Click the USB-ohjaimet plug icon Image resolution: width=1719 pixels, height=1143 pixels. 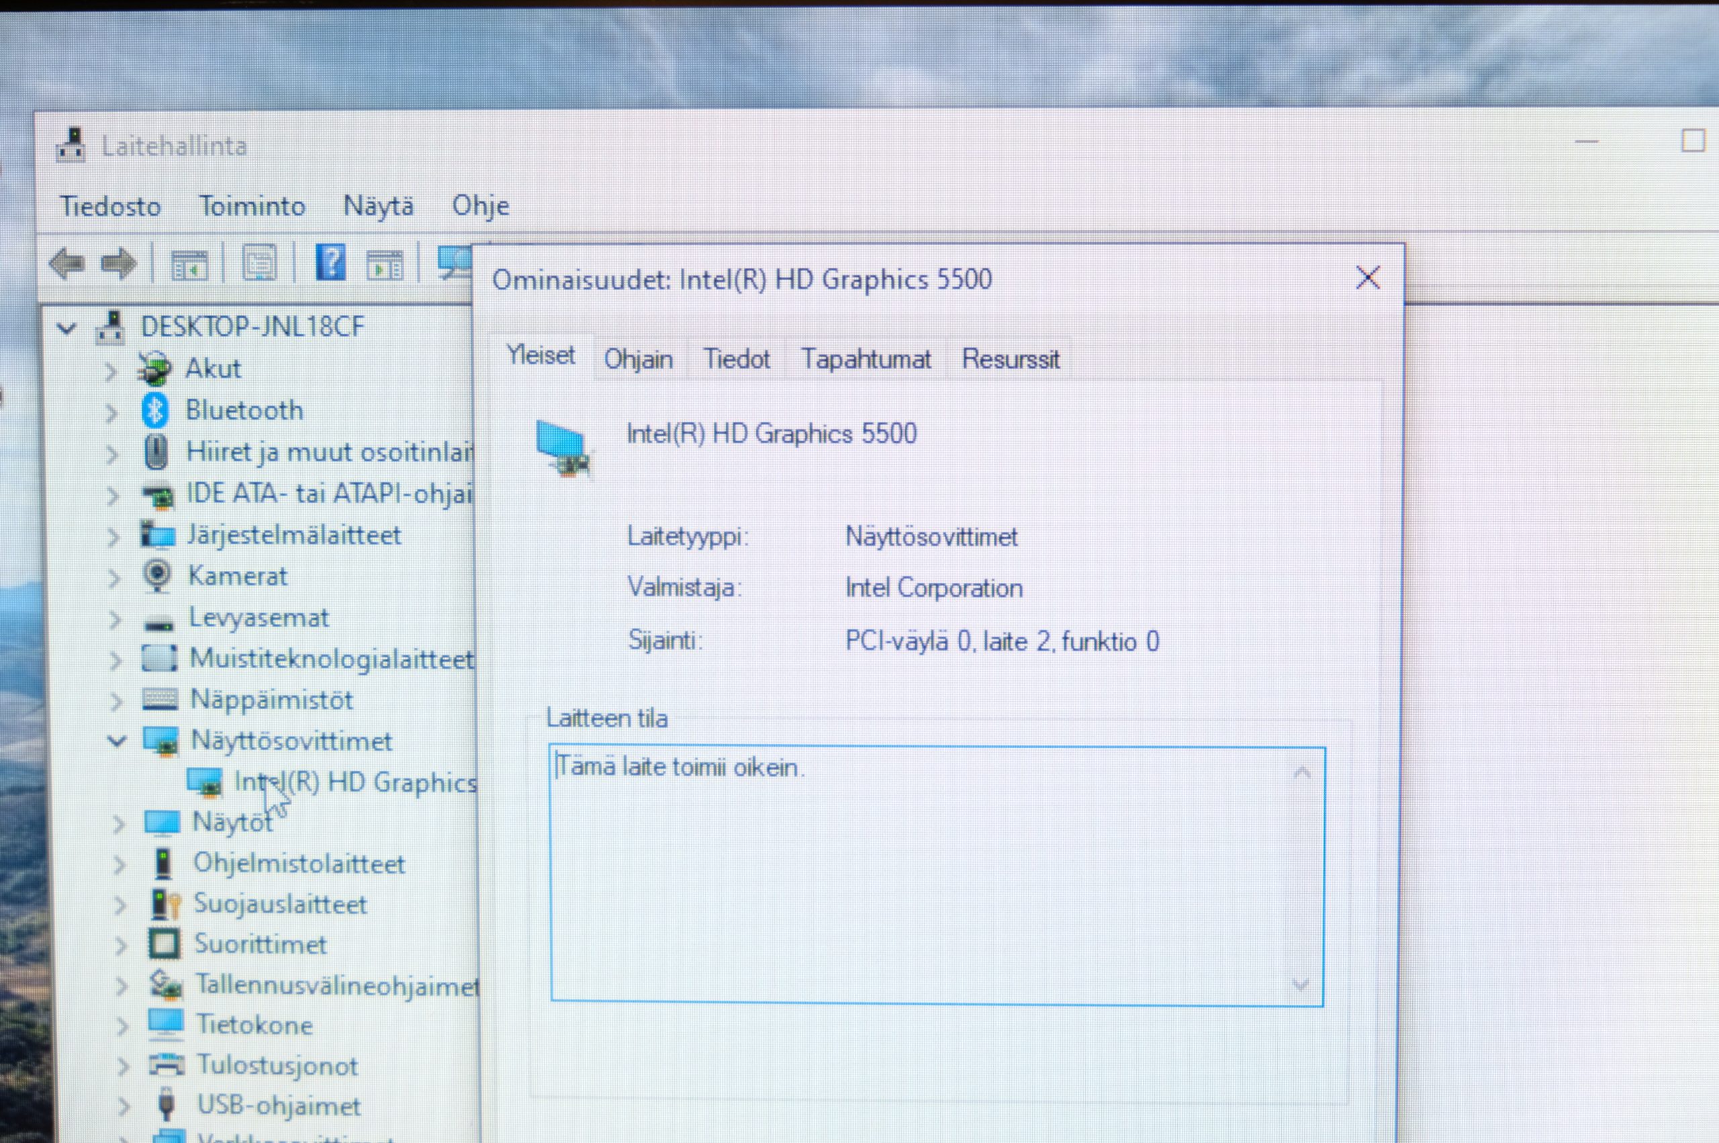coord(166,1104)
